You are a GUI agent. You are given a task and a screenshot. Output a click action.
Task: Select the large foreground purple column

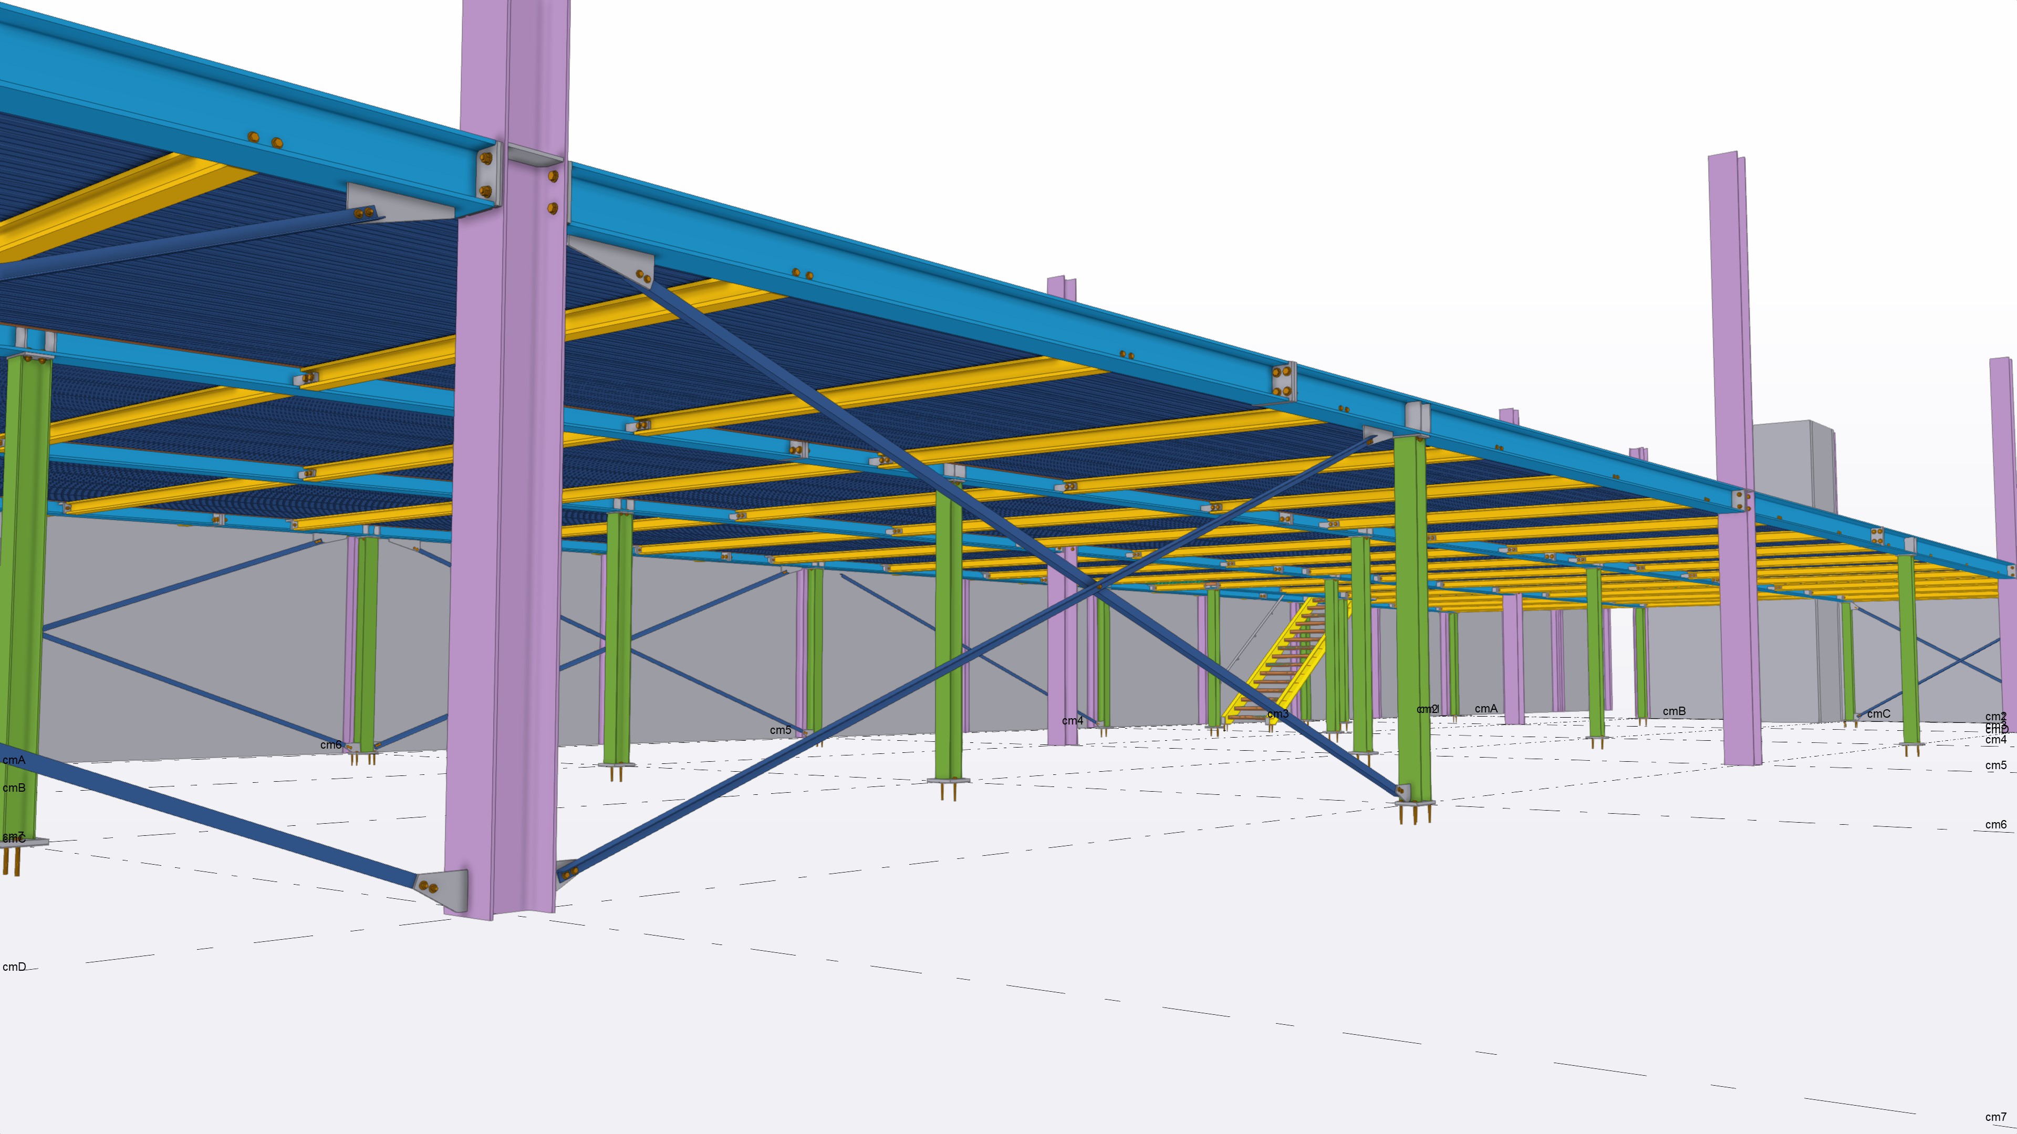pos(505,548)
